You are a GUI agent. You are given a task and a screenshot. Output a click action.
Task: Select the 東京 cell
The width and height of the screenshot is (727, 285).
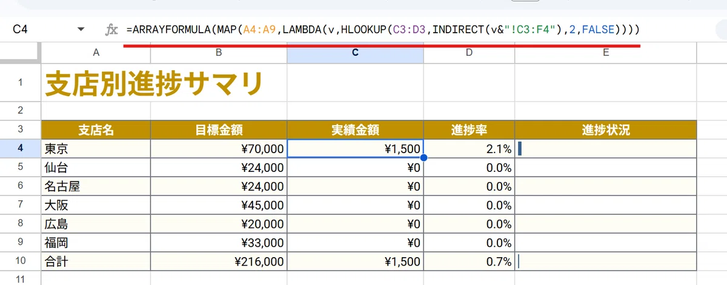pyautogui.click(x=96, y=148)
